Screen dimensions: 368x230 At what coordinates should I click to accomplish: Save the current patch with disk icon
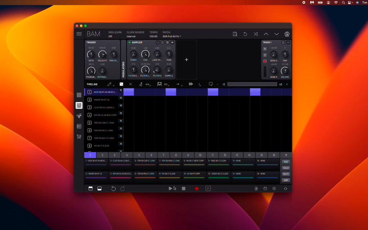[x=235, y=34]
